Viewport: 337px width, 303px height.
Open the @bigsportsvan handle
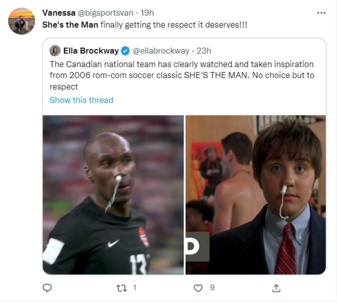click(x=105, y=13)
